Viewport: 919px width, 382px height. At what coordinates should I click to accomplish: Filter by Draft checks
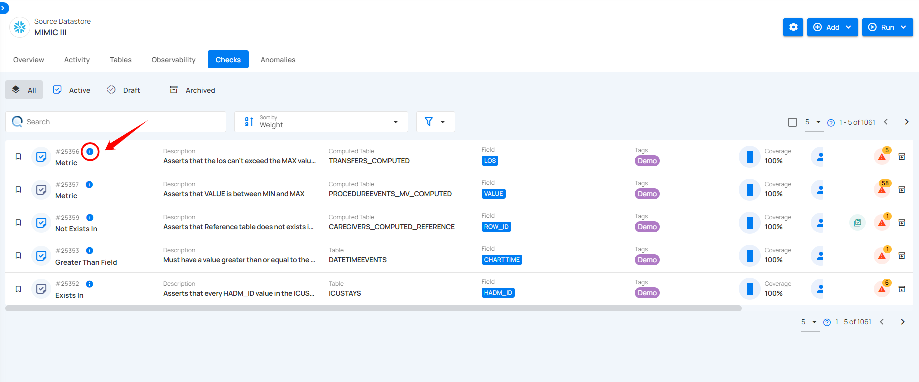[123, 90]
